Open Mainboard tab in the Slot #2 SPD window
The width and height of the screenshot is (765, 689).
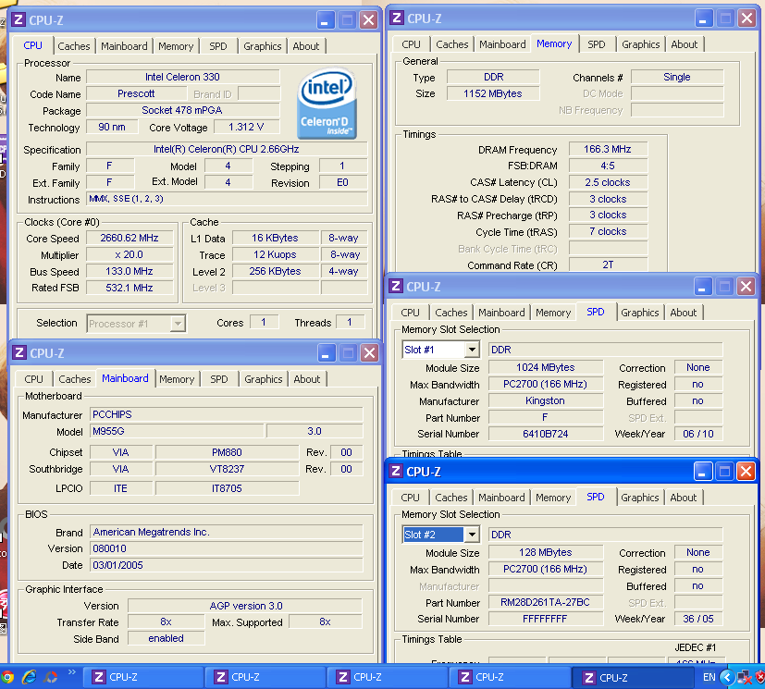501,498
